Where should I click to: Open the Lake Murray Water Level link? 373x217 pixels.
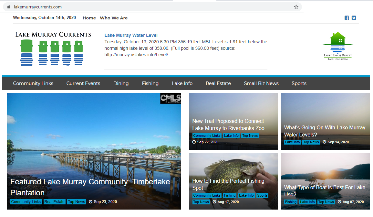131,35
